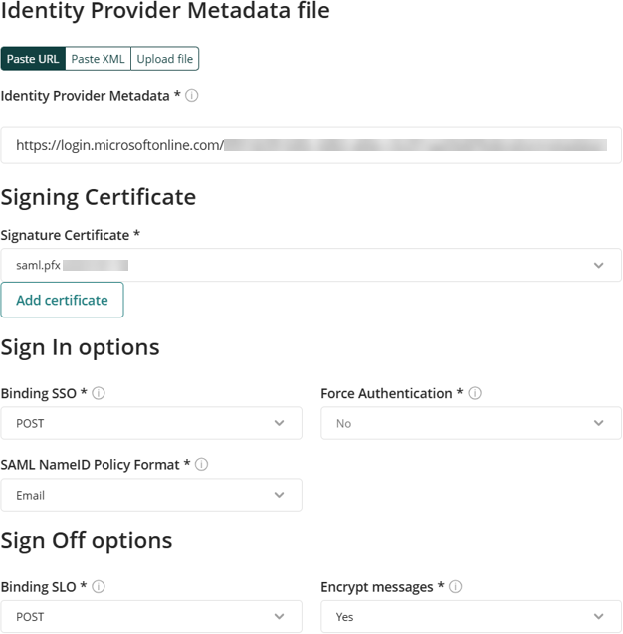Open the Binding SLO dropdown
Screen dimensions: 623x634
tap(151, 616)
